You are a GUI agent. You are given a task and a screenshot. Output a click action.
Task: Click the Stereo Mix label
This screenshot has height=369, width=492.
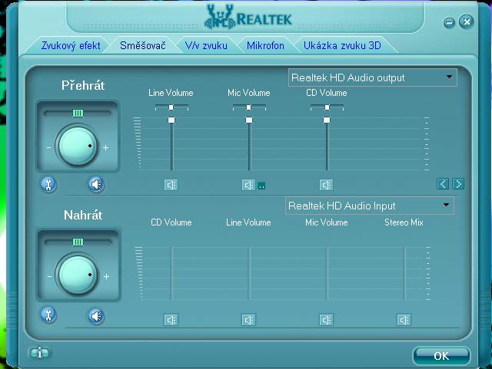click(404, 222)
